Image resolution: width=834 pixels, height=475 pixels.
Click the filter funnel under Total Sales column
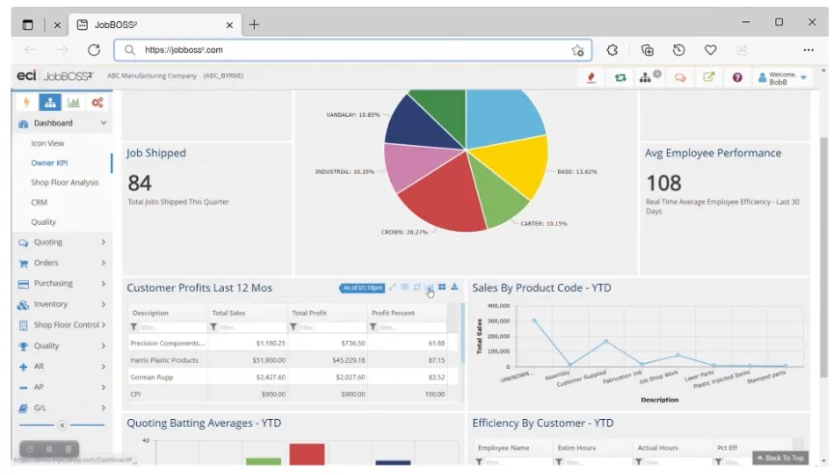pyautogui.click(x=213, y=327)
